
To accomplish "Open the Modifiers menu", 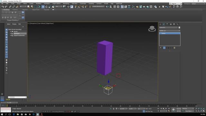I will coord(39,4).
